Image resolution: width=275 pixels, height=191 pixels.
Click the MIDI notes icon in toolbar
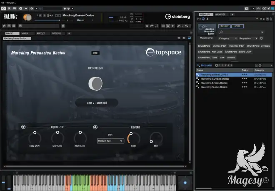tap(156, 26)
